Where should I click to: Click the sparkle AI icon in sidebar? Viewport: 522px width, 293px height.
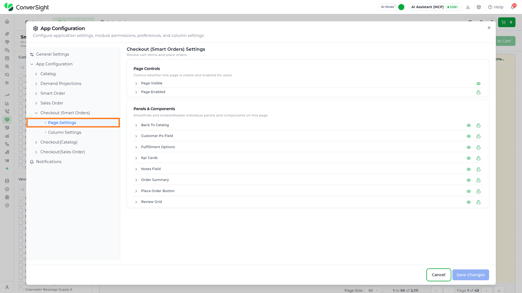click(x=7, y=34)
